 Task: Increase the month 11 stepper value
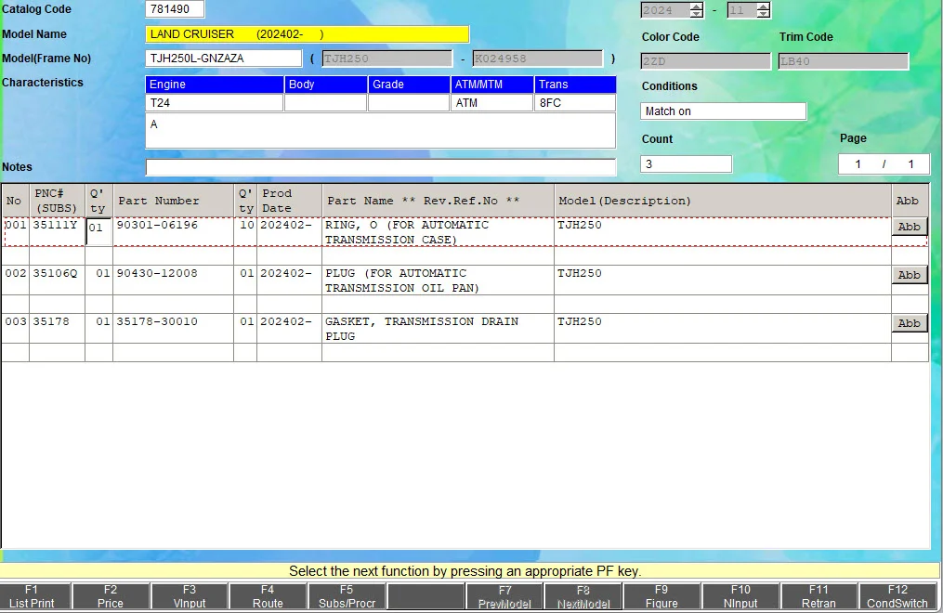[763, 7]
